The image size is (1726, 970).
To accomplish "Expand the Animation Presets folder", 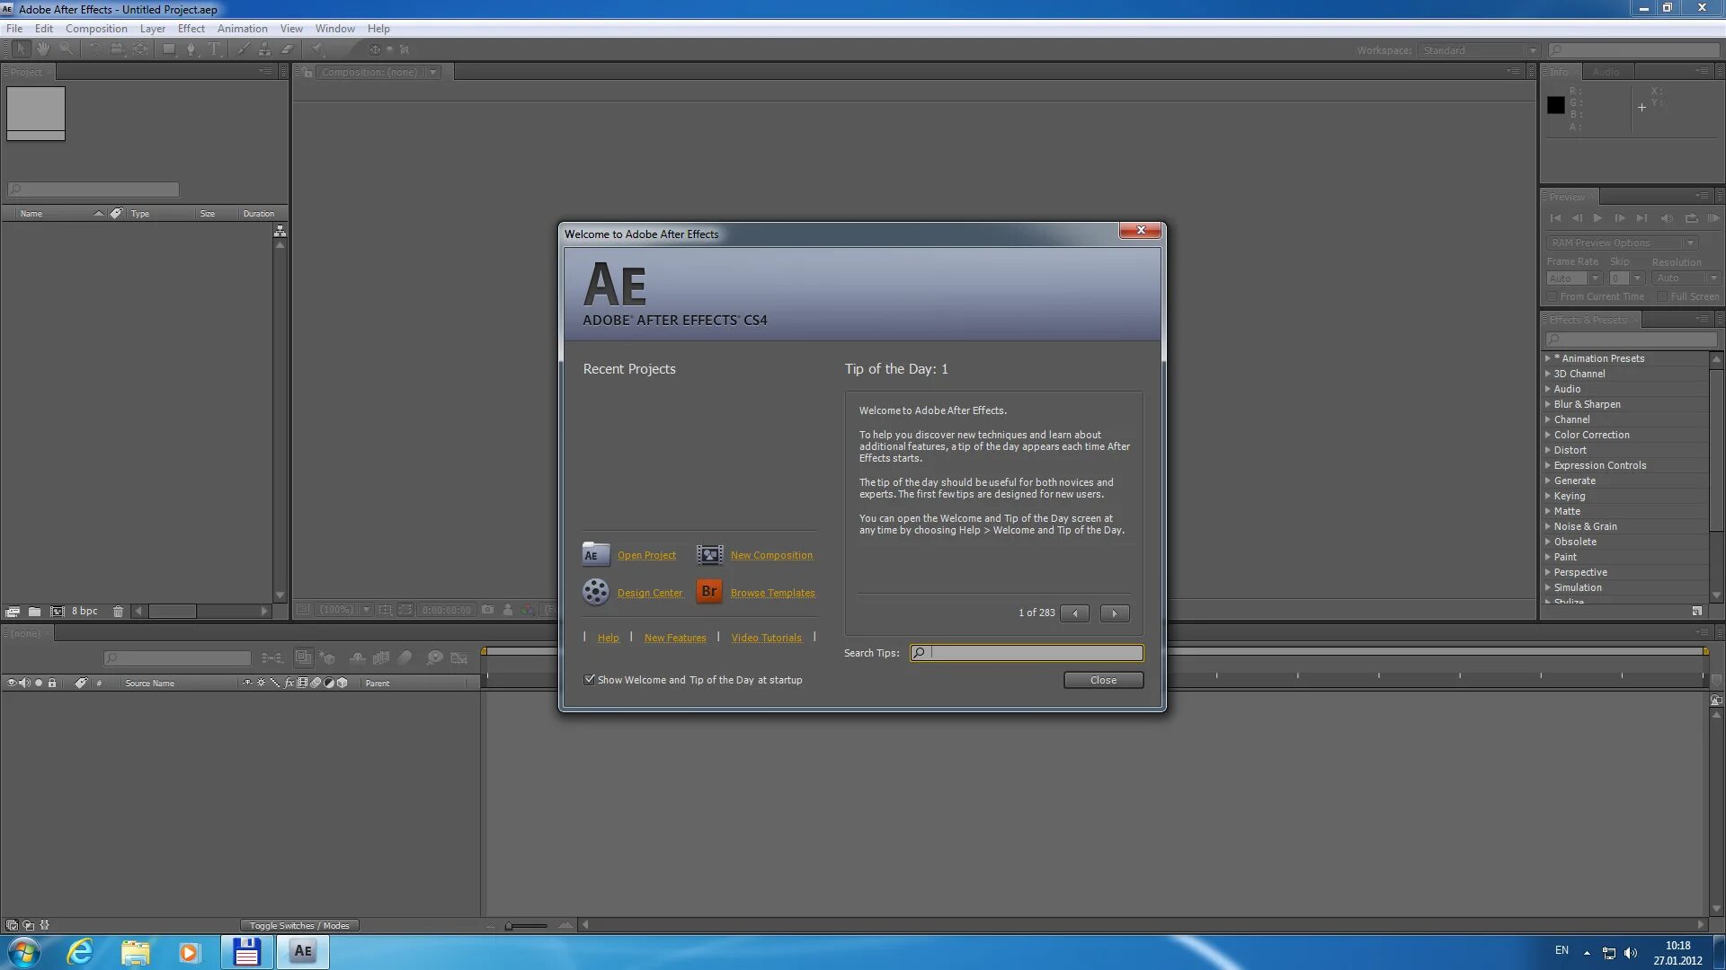I will (1548, 358).
